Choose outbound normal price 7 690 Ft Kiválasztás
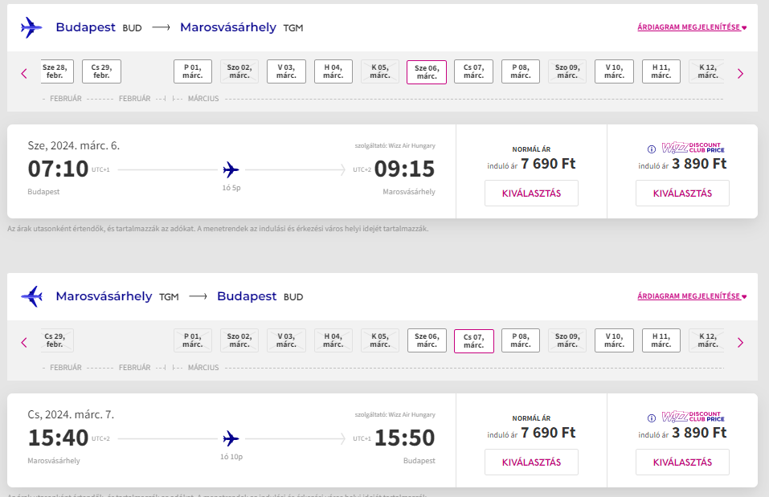This screenshot has width=769, height=497. point(531,194)
